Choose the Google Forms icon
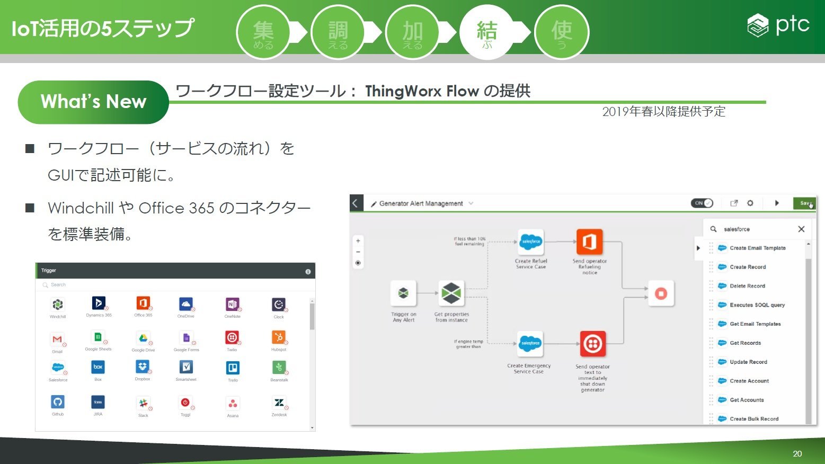Image resolution: width=825 pixels, height=464 pixels. [186, 338]
